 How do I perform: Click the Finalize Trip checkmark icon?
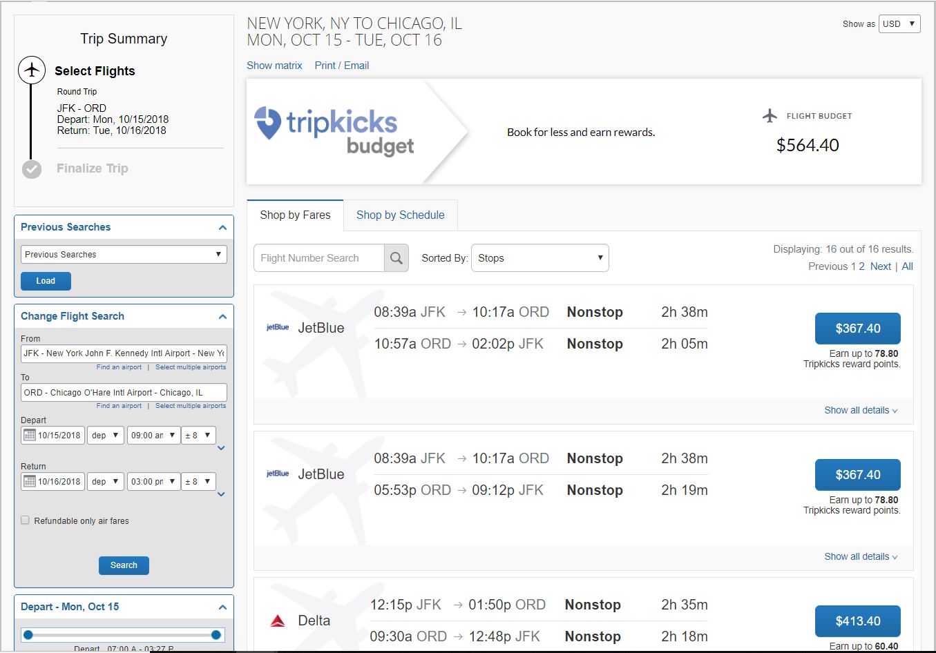[32, 169]
